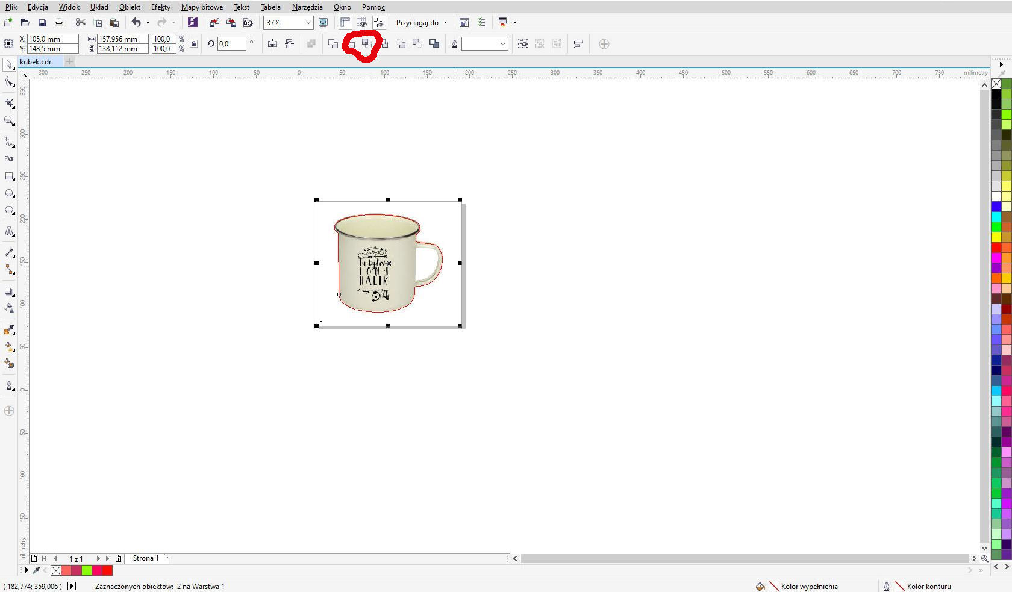Open the Efekty menu
1012x592 pixels.
click(160, 7)
